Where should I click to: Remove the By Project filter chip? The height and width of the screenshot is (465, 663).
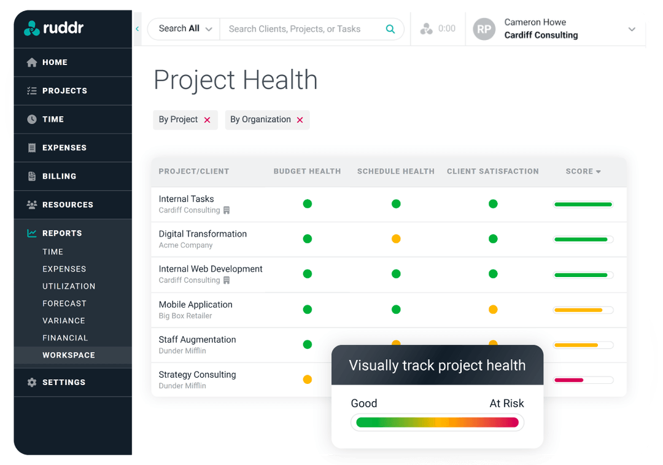pyautogui.click(x=206, y=120)
